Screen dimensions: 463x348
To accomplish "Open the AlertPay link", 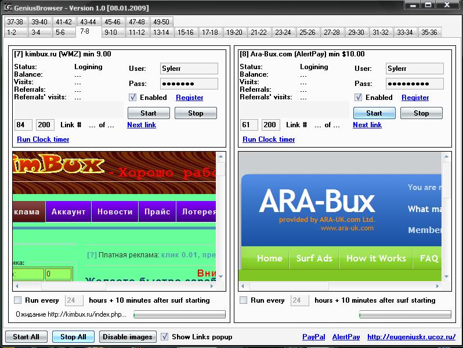I will (346, 337).
